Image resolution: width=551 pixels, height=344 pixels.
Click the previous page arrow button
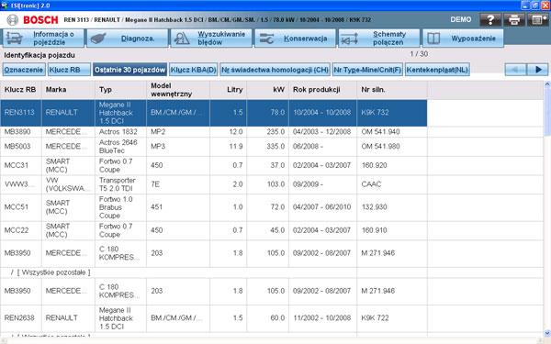click(x=515, y=70)
